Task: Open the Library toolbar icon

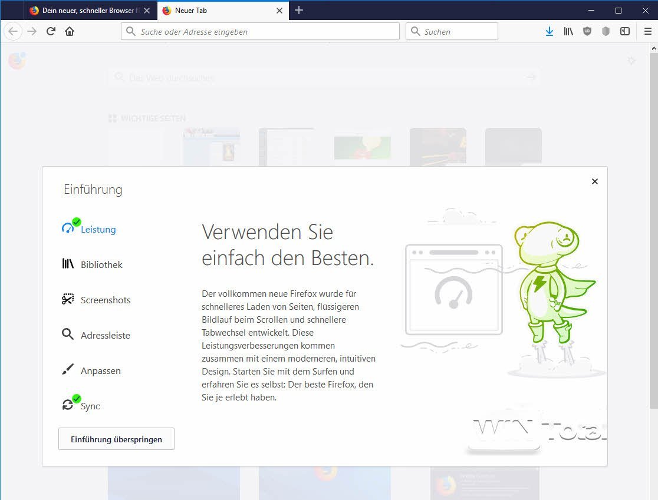Action: click(568, 31)
